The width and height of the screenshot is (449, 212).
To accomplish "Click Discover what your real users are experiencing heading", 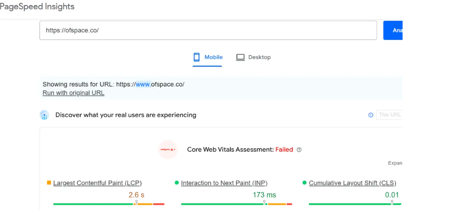I will (126, 115).
